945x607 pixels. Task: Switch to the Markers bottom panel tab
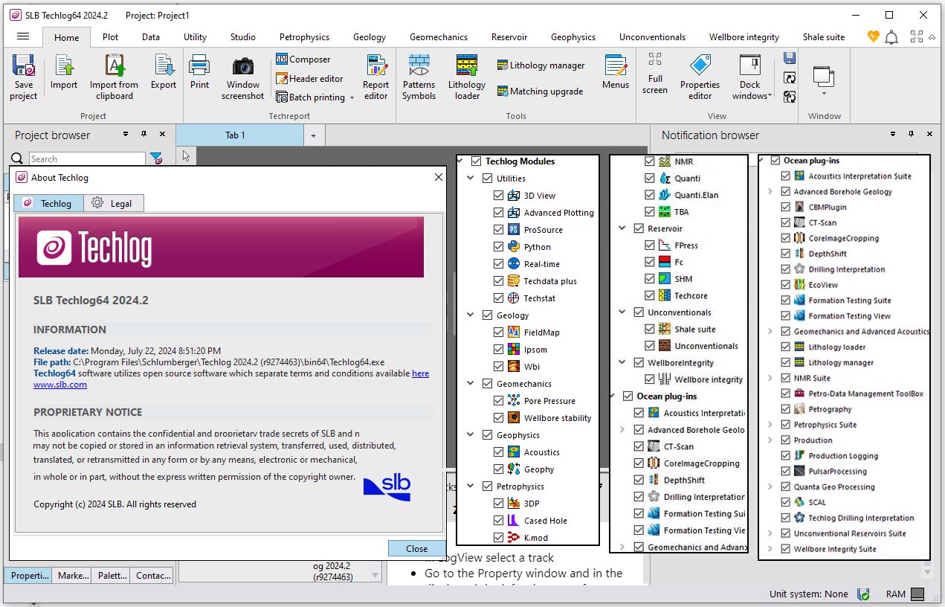pos(73,576)
